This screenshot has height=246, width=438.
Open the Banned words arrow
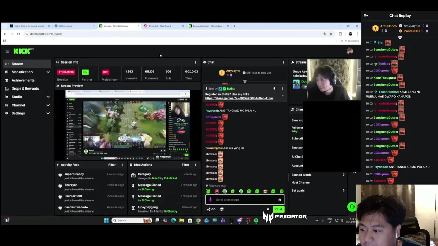(343, 175)
